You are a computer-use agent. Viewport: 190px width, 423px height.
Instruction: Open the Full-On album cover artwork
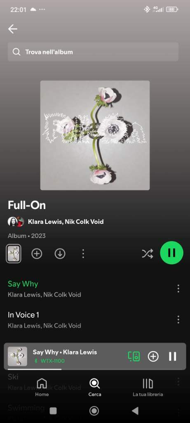[x=95, y=135]
